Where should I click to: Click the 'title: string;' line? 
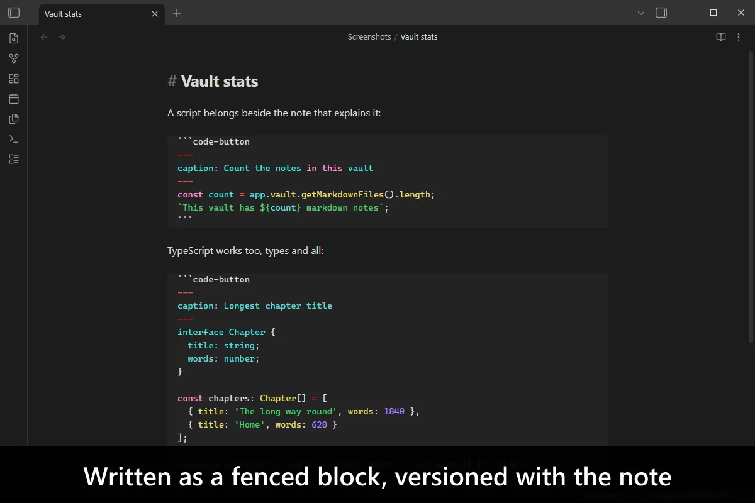coord(223,345)
